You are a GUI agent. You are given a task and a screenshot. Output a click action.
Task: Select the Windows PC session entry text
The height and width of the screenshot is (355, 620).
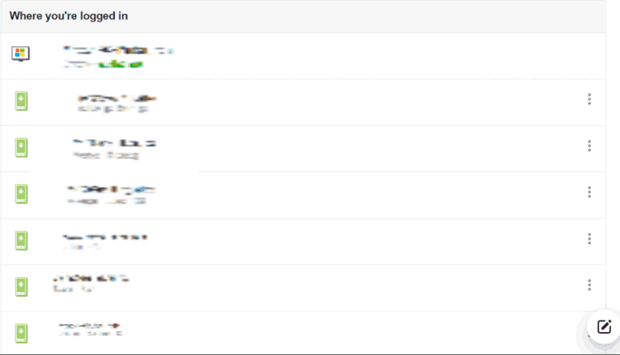click(118, 57)
